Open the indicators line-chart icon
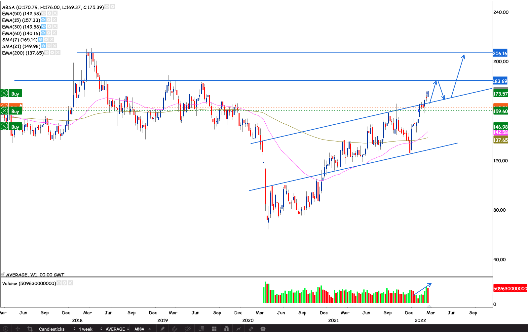The width and height of the screenshot is (528, 332). pyautogui.click(x=238, y=329)
